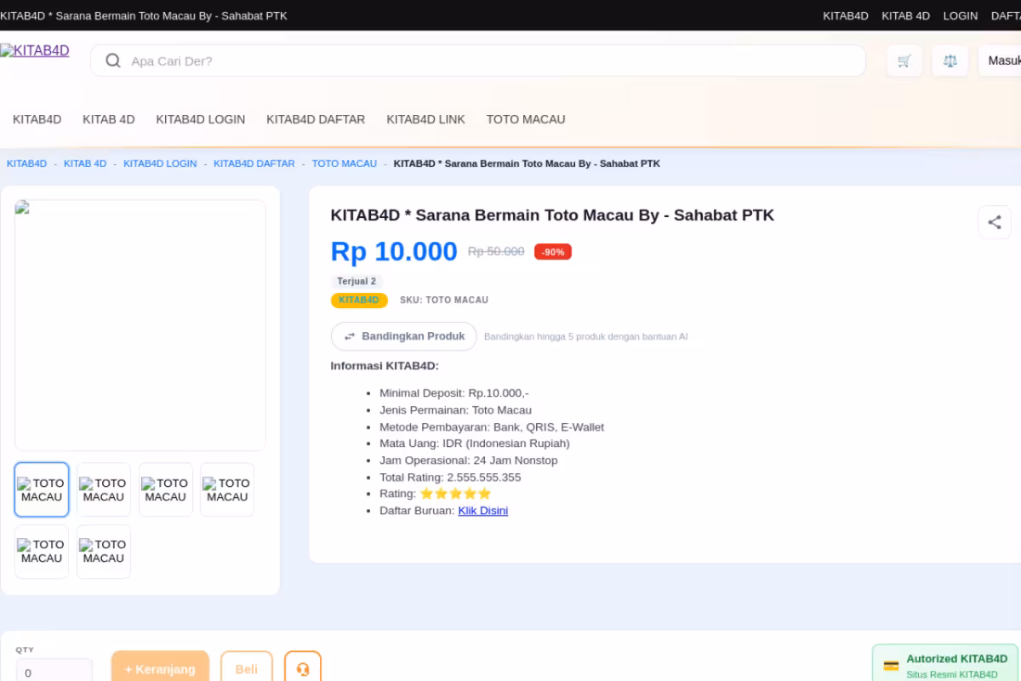This screenshot has width=1021, height=681.
Task: Open the headset customer support button
Action: click(303, 669)
